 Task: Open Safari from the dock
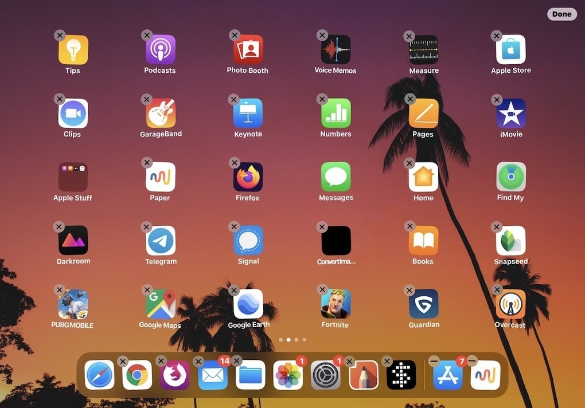[99, 375]
